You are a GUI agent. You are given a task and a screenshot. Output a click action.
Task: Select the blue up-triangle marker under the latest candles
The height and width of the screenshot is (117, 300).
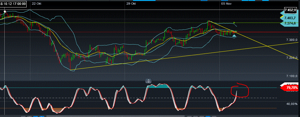coord(234,36)
